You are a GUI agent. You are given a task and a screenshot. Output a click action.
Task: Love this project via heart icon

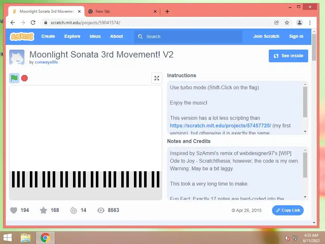pos(14,210)
